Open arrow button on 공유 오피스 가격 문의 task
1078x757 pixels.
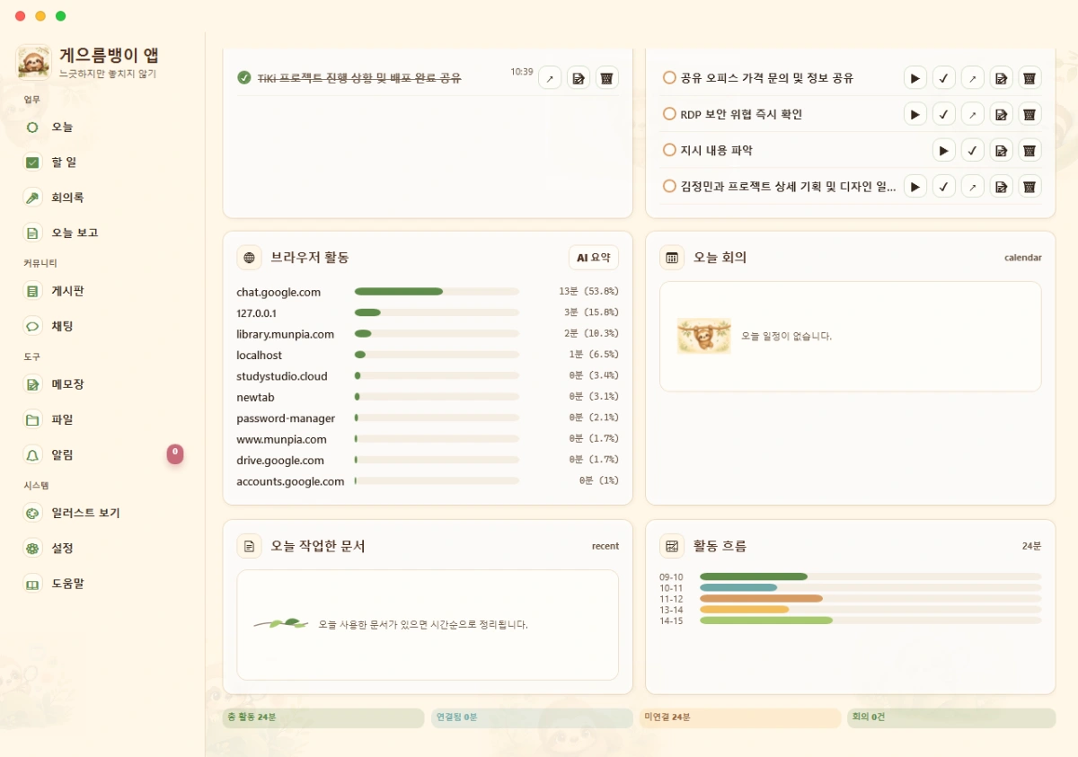pos(972,78)
